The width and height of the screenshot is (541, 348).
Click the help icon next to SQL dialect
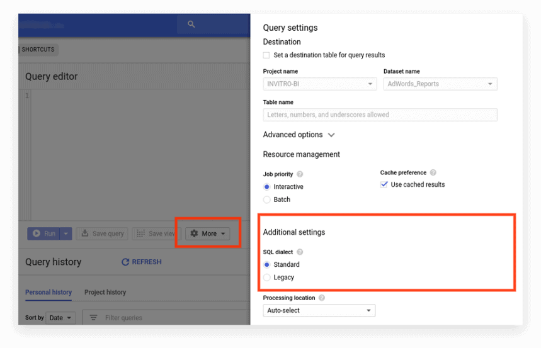(300, 252)
